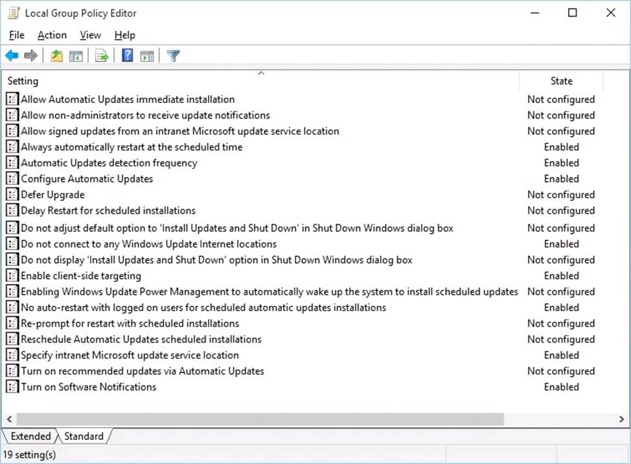Viewport: 631px width, 464px height.
Task: Open the File menu
Action: pos(17,35)
